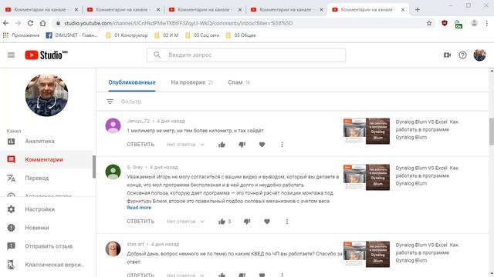Screen dimensions: 494x277
Task: Click the Настройки gear icon
Action: point(11,209)
